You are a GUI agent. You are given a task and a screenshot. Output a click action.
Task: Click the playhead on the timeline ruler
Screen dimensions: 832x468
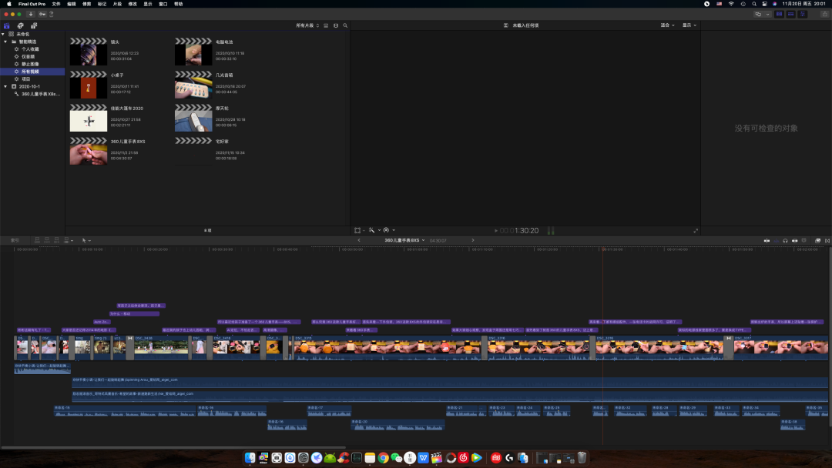click(x=602, y=249)
